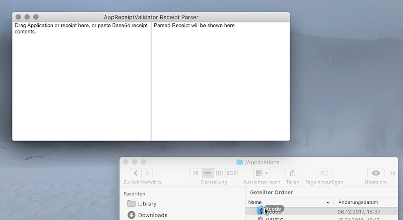Click the /Applications title text
The height and width of the screenshot is (220, 403).
262,162
